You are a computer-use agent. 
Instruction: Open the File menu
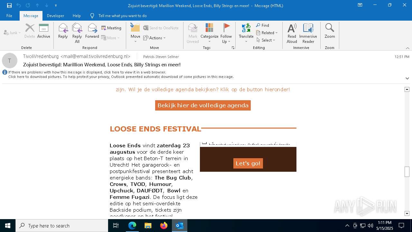click(9, 16)
